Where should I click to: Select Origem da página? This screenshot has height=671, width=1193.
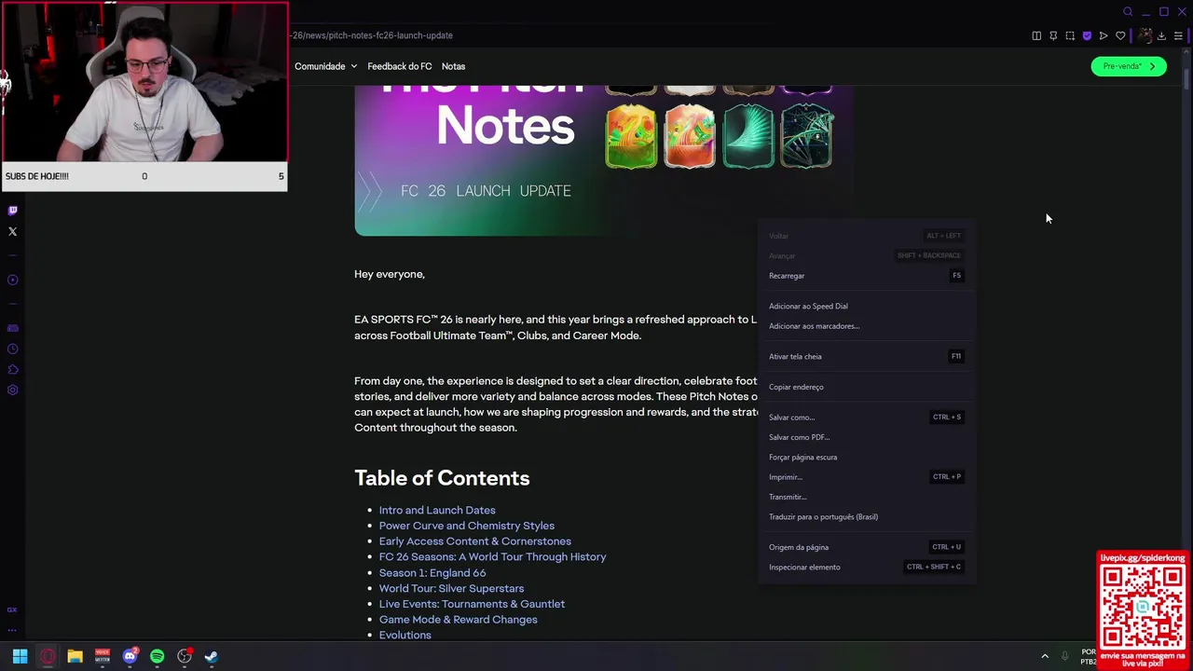pos(867,547)
